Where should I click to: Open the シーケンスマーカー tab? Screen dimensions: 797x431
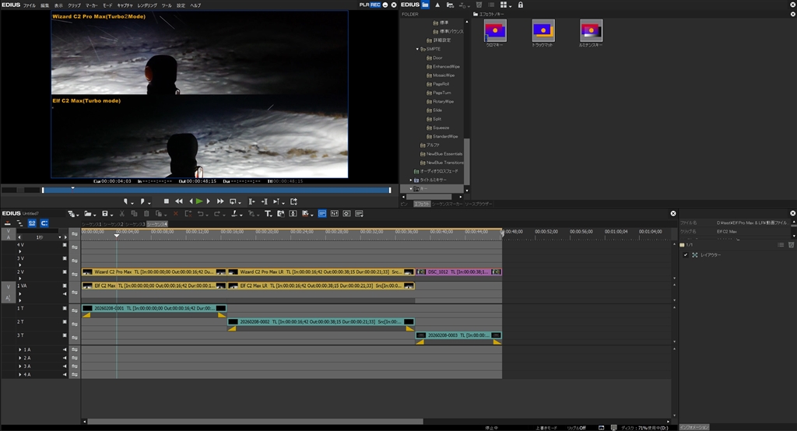448,204
